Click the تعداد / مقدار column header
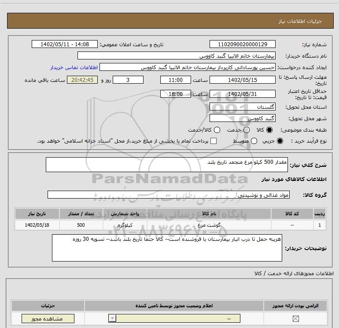339x328 pixels. click(81, 214)
